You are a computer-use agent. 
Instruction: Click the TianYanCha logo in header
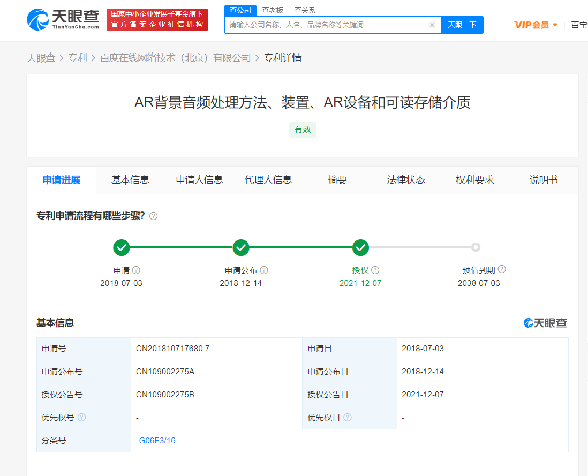(x=63, y=19)
